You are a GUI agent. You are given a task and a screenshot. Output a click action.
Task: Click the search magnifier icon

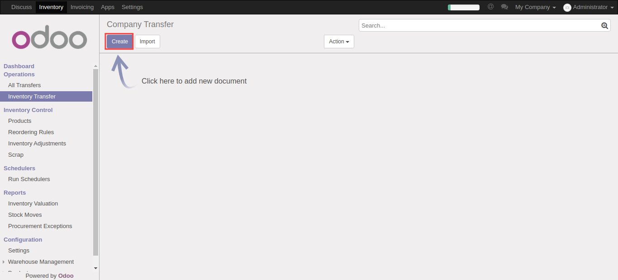[x=604, y=26]
